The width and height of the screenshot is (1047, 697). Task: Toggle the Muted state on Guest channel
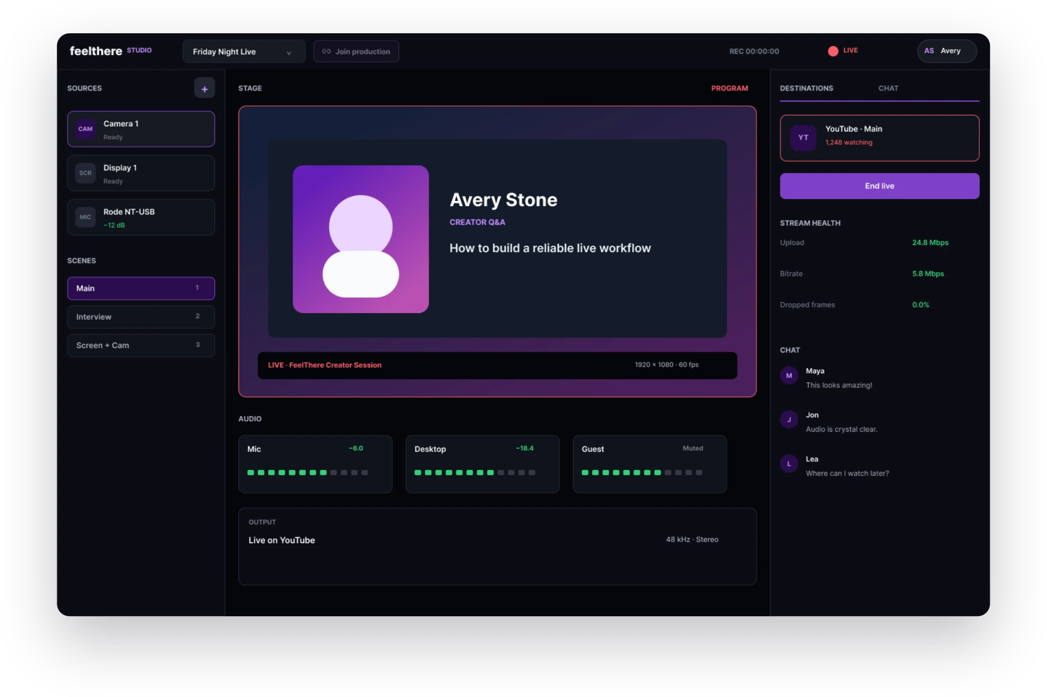(693, 448)
